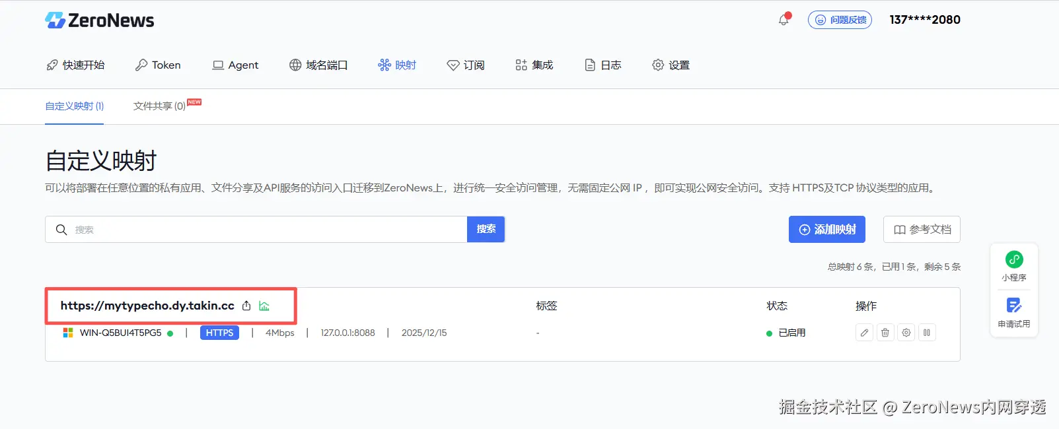This screenshot has width=1059, height=429.
Task: Delete the mapping with trash icon
Action: (x=885, y=333)
